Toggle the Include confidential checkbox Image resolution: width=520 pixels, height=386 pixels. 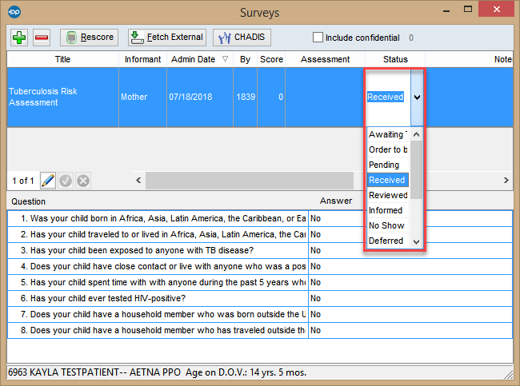click(318, 37)
